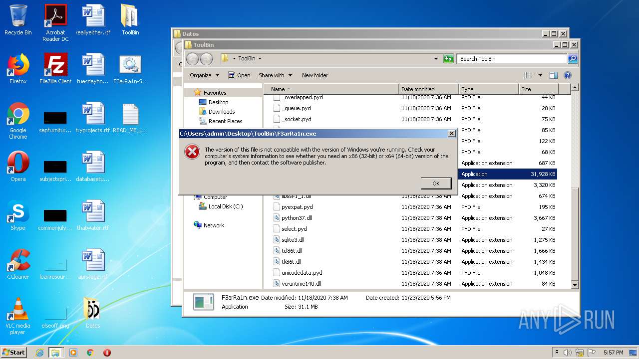
Task: Sort files by the Type column
Action: [x=488, y=89]
